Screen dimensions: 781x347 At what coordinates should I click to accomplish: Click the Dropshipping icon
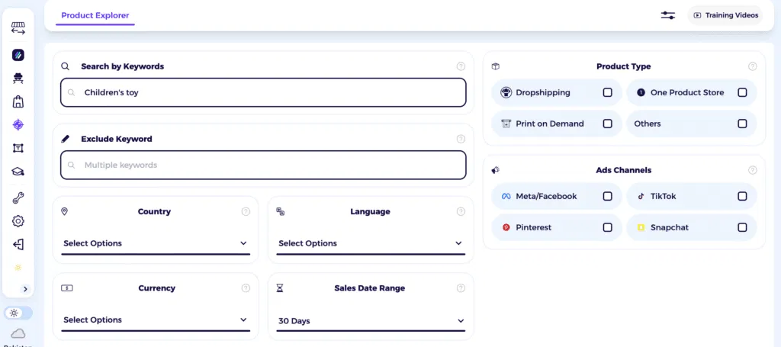(506, 92)
